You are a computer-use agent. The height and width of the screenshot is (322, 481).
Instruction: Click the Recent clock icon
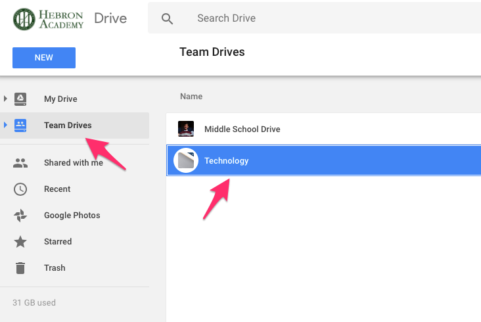pyautogui.click(x=20, y=189)
